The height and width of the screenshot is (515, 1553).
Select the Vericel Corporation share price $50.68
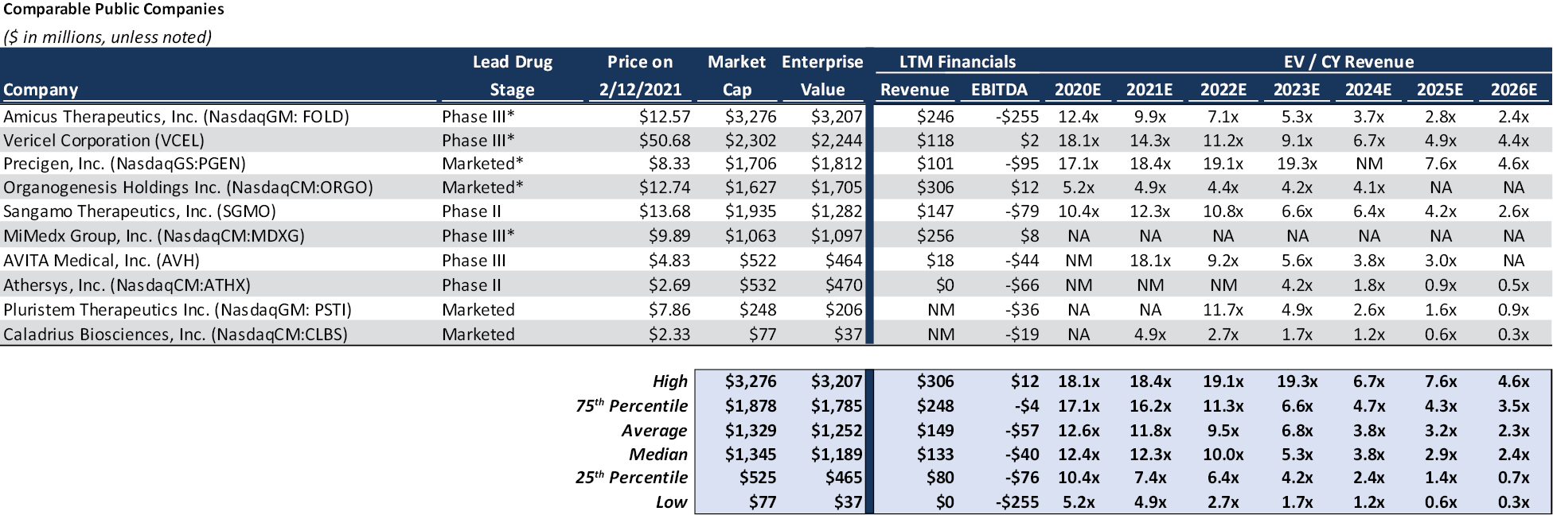[664, 141]
